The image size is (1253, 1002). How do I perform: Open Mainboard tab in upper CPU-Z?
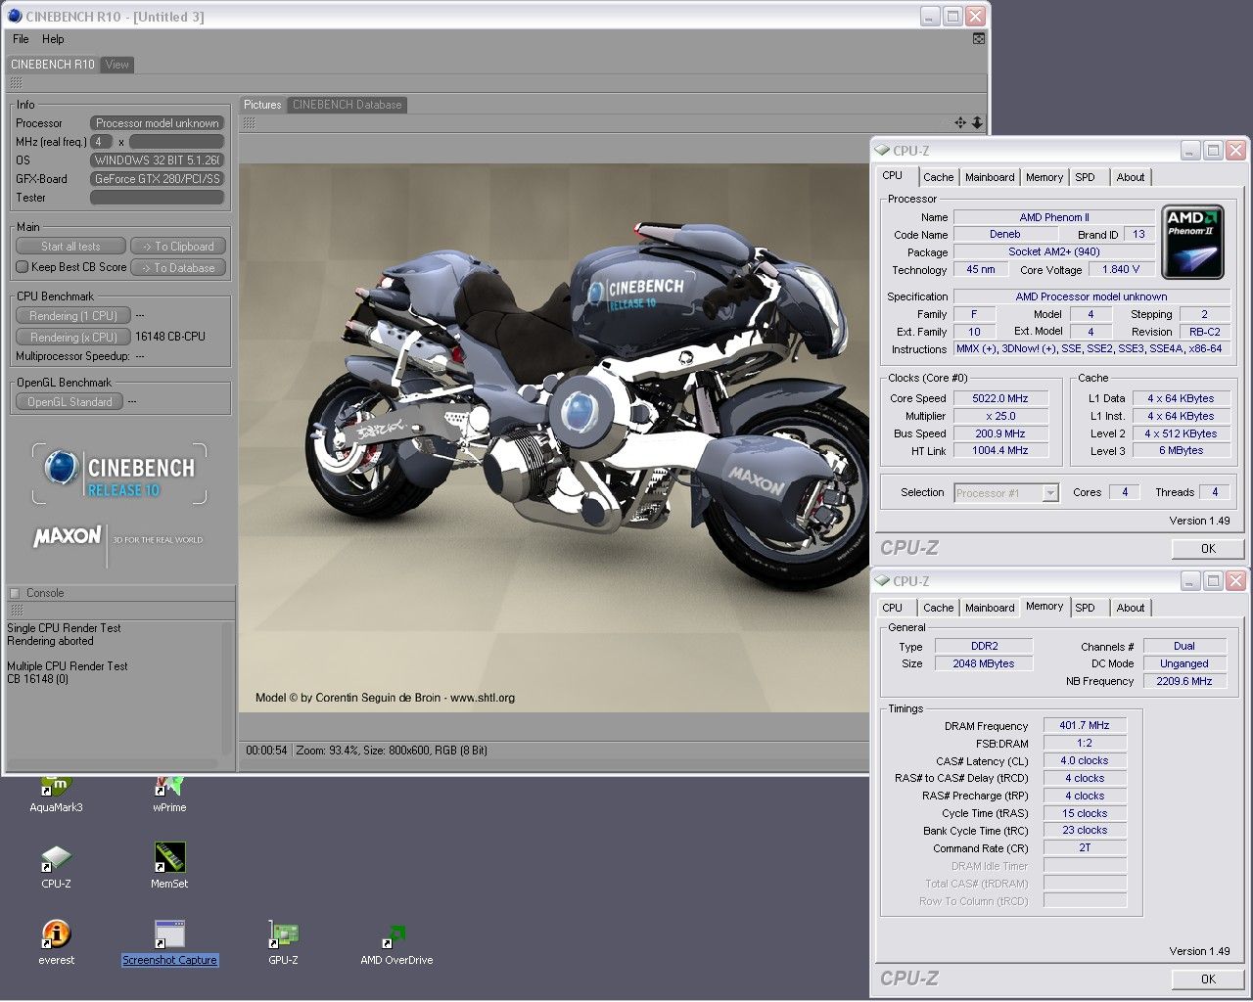pos(990,177)
